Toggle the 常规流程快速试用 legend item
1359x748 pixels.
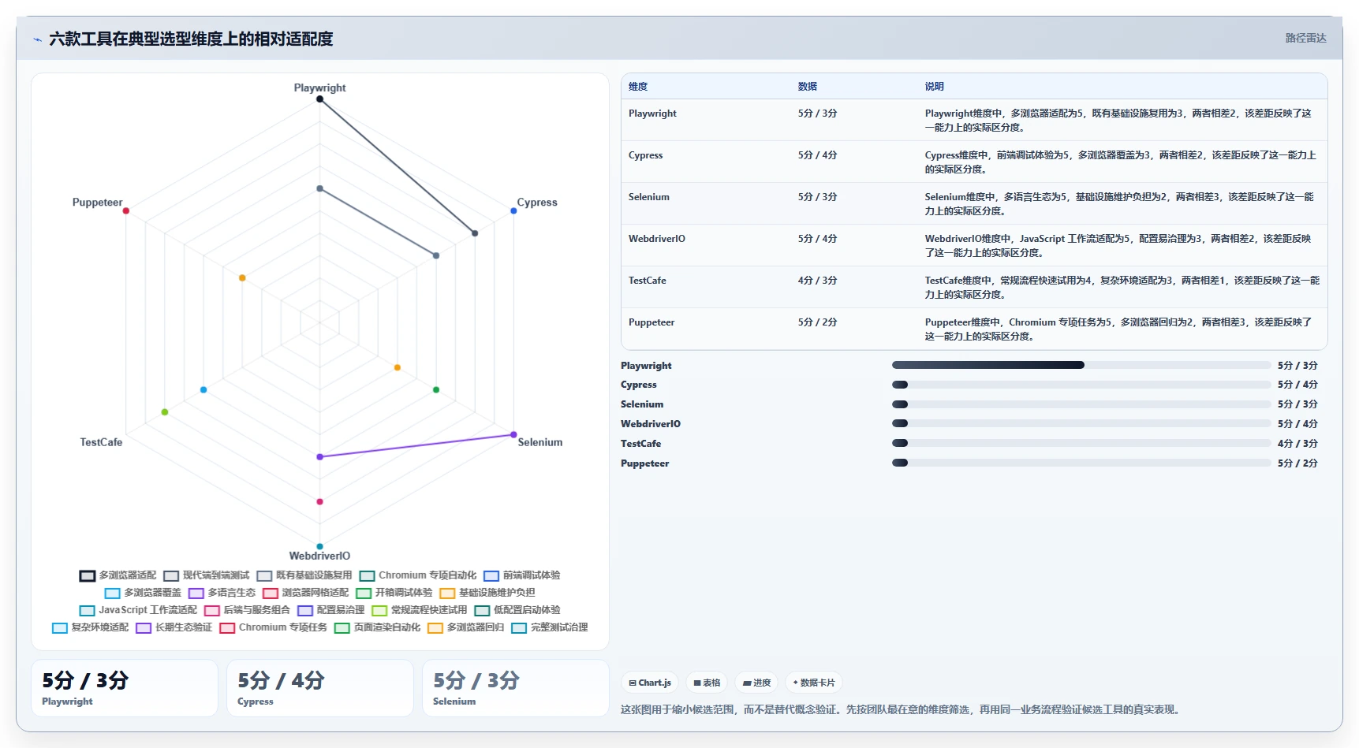[420, 610]
